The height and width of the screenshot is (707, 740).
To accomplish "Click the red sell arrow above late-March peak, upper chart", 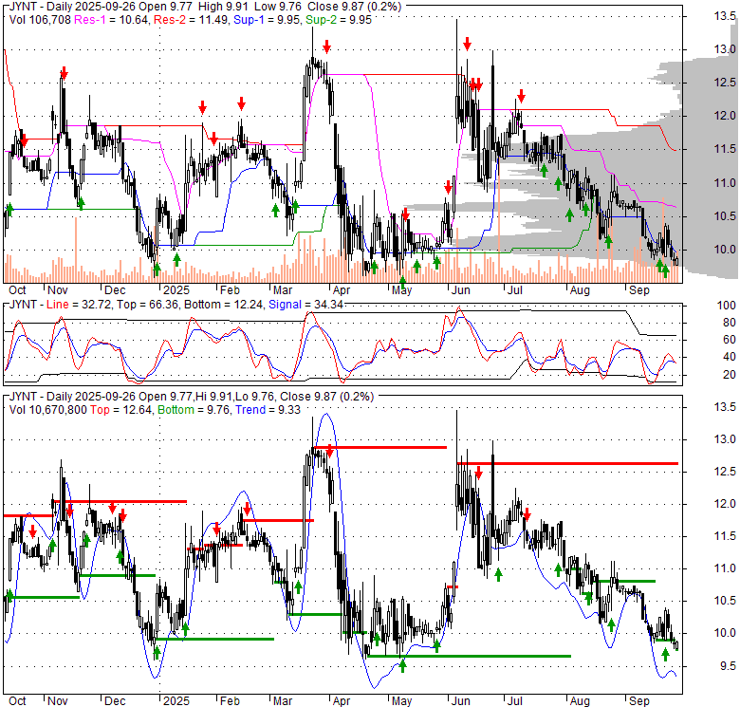I will click(326, 47).
